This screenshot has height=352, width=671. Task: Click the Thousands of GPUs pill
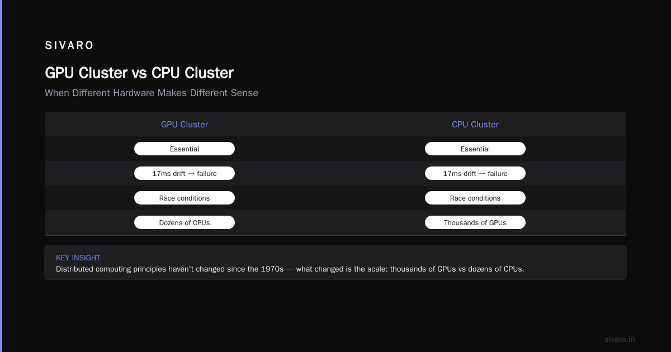tap(475, 222)
